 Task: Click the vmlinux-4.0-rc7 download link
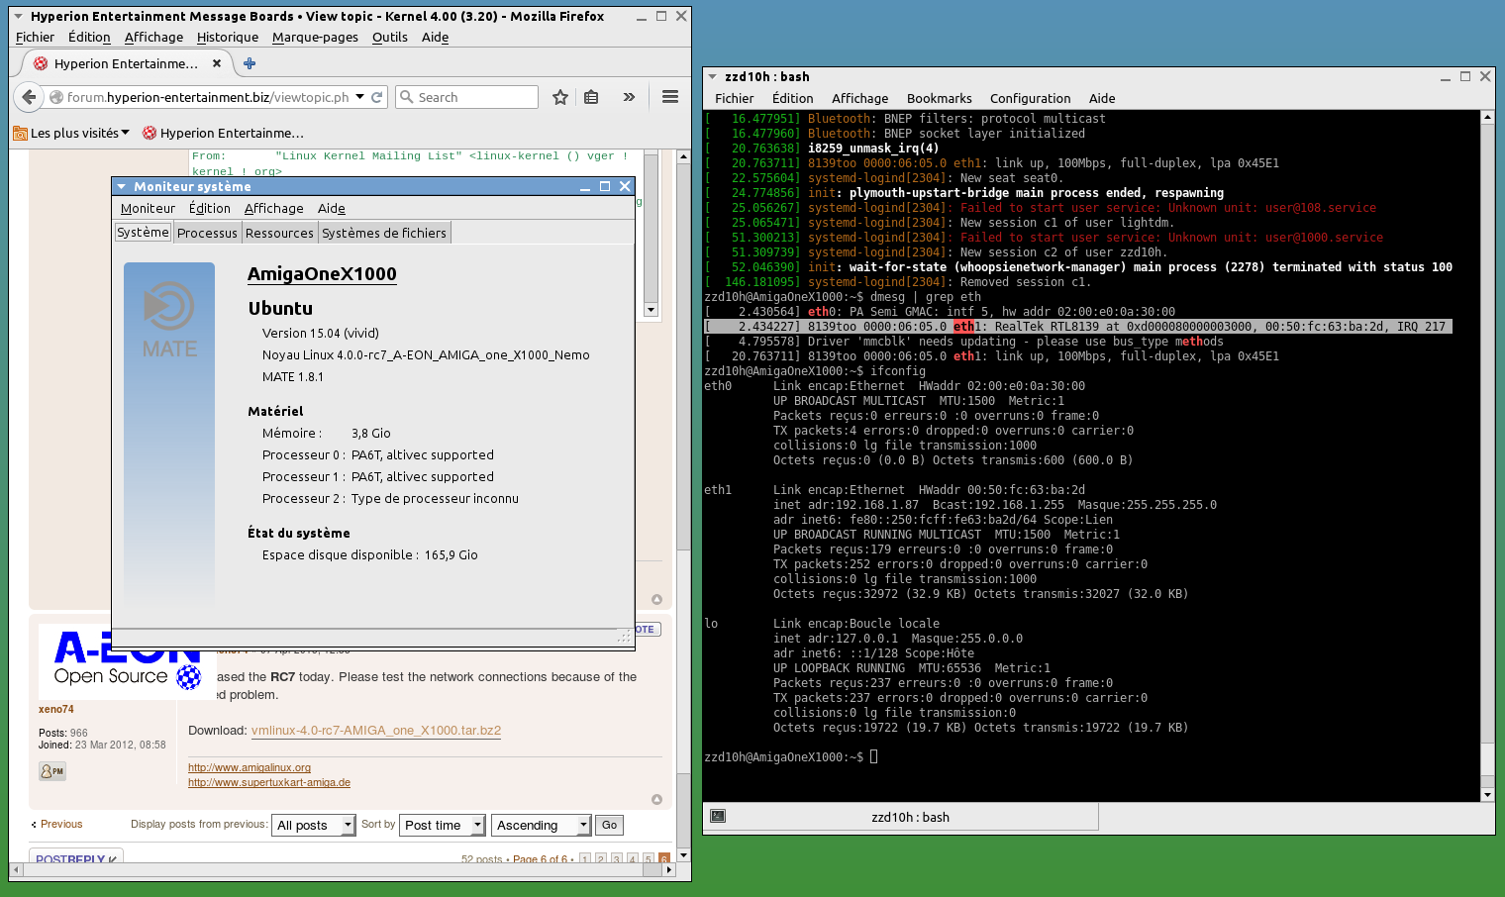(376, 731)
